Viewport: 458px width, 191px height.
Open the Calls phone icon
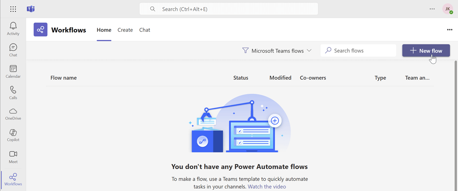point(13,92)
